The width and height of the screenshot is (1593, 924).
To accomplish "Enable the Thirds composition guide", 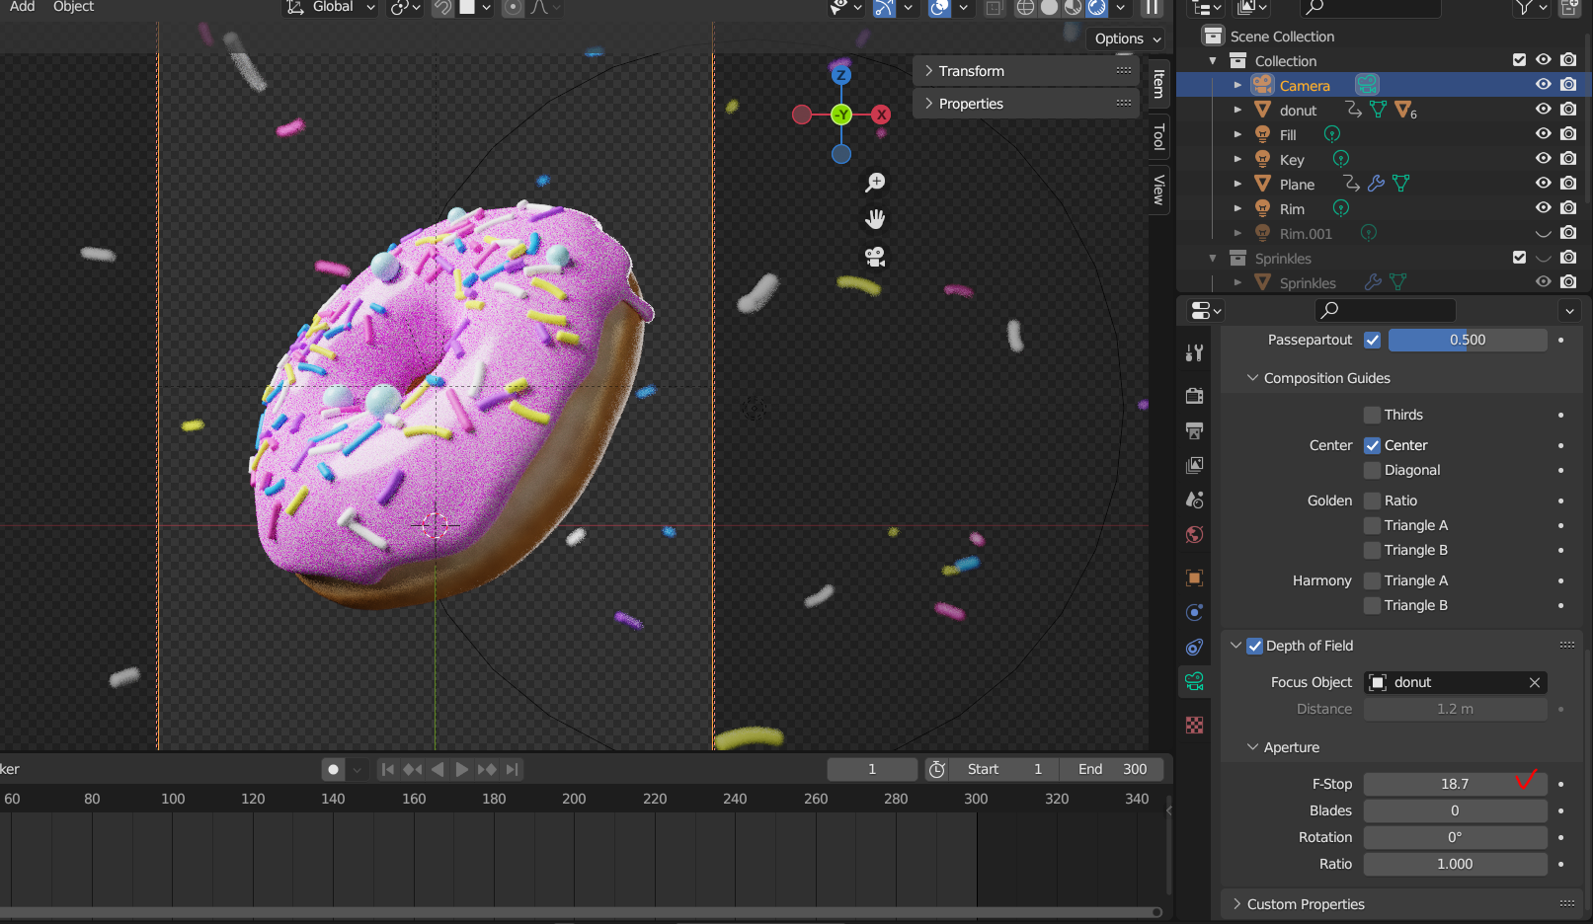I will coord(1372,415).
